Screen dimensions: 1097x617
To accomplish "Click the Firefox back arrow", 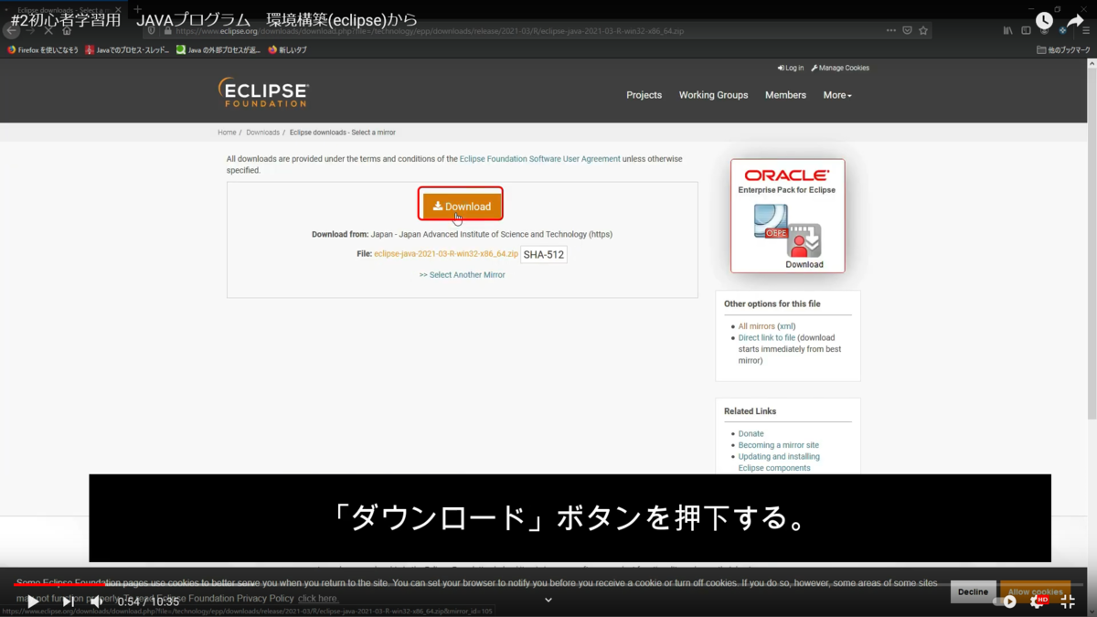I will 11,30.
